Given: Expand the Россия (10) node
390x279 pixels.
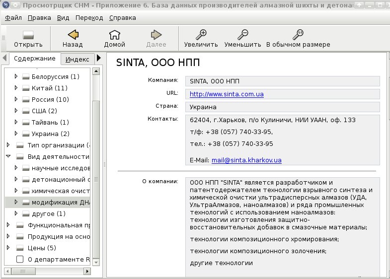Looking at the screenshot, I should (x=16, y=99).
